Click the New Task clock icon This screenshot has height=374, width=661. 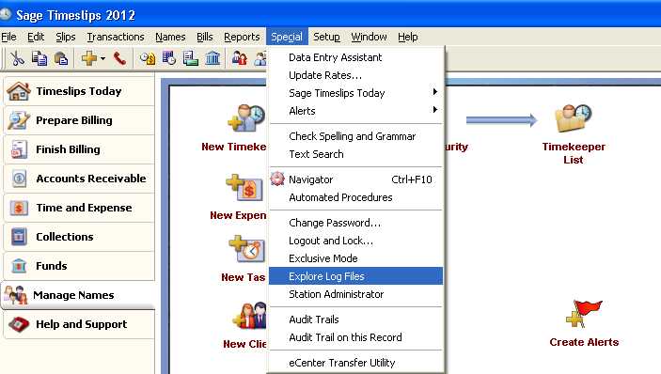[x=247, y=249]
